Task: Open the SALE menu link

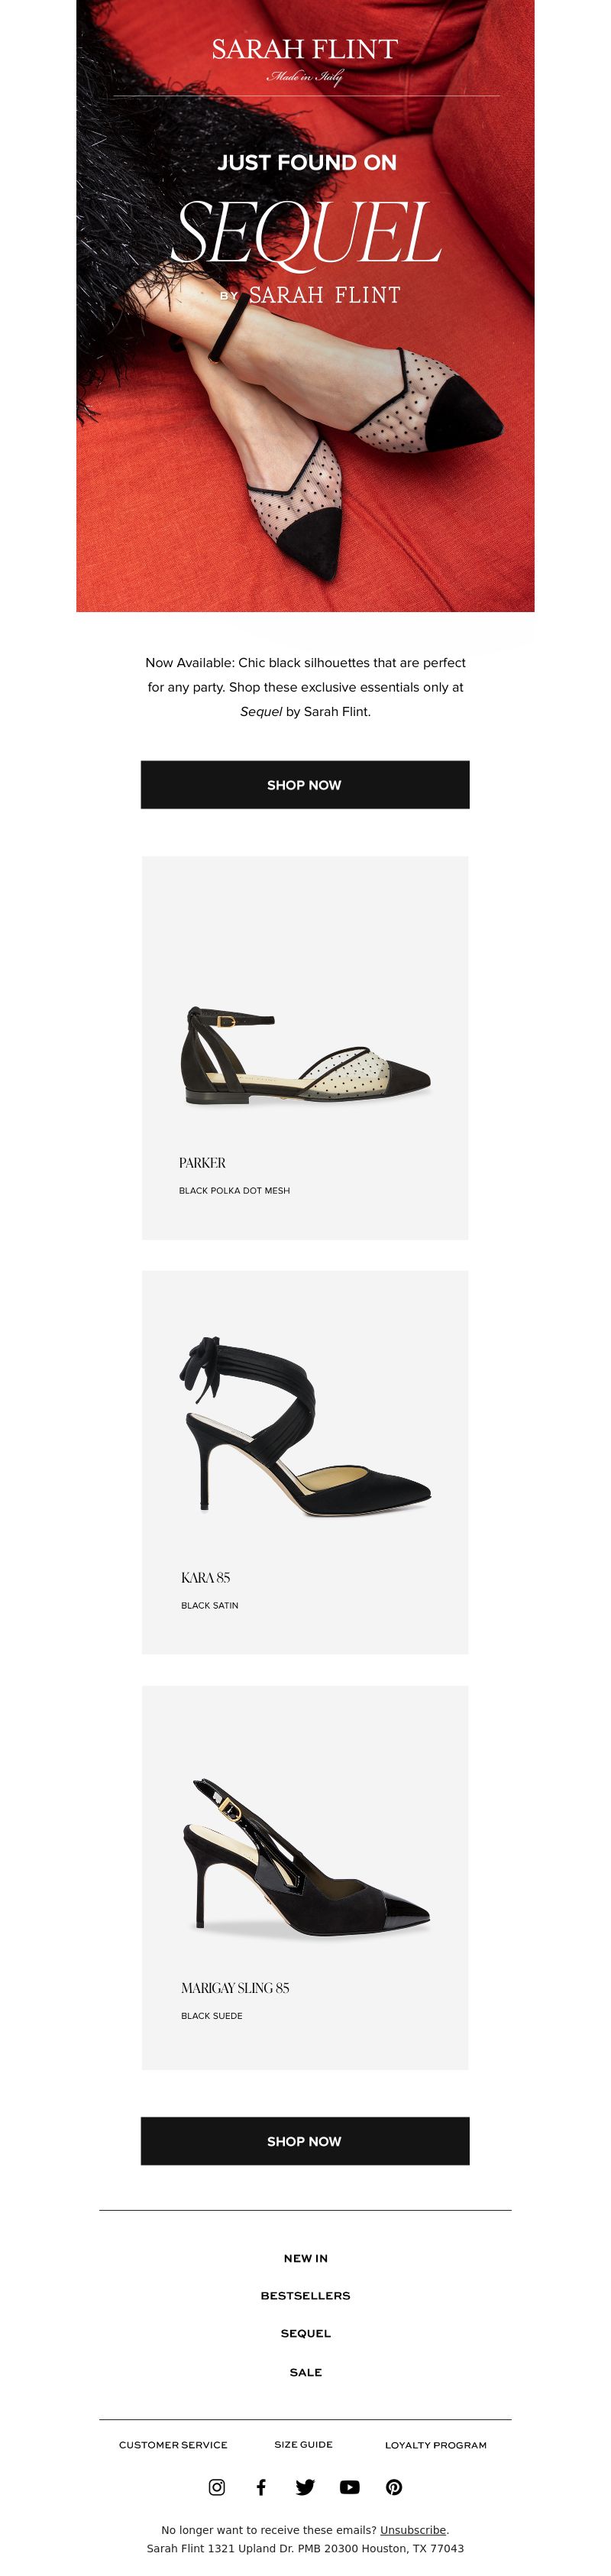Action: pyautogui.click(x=306, y=2372)
